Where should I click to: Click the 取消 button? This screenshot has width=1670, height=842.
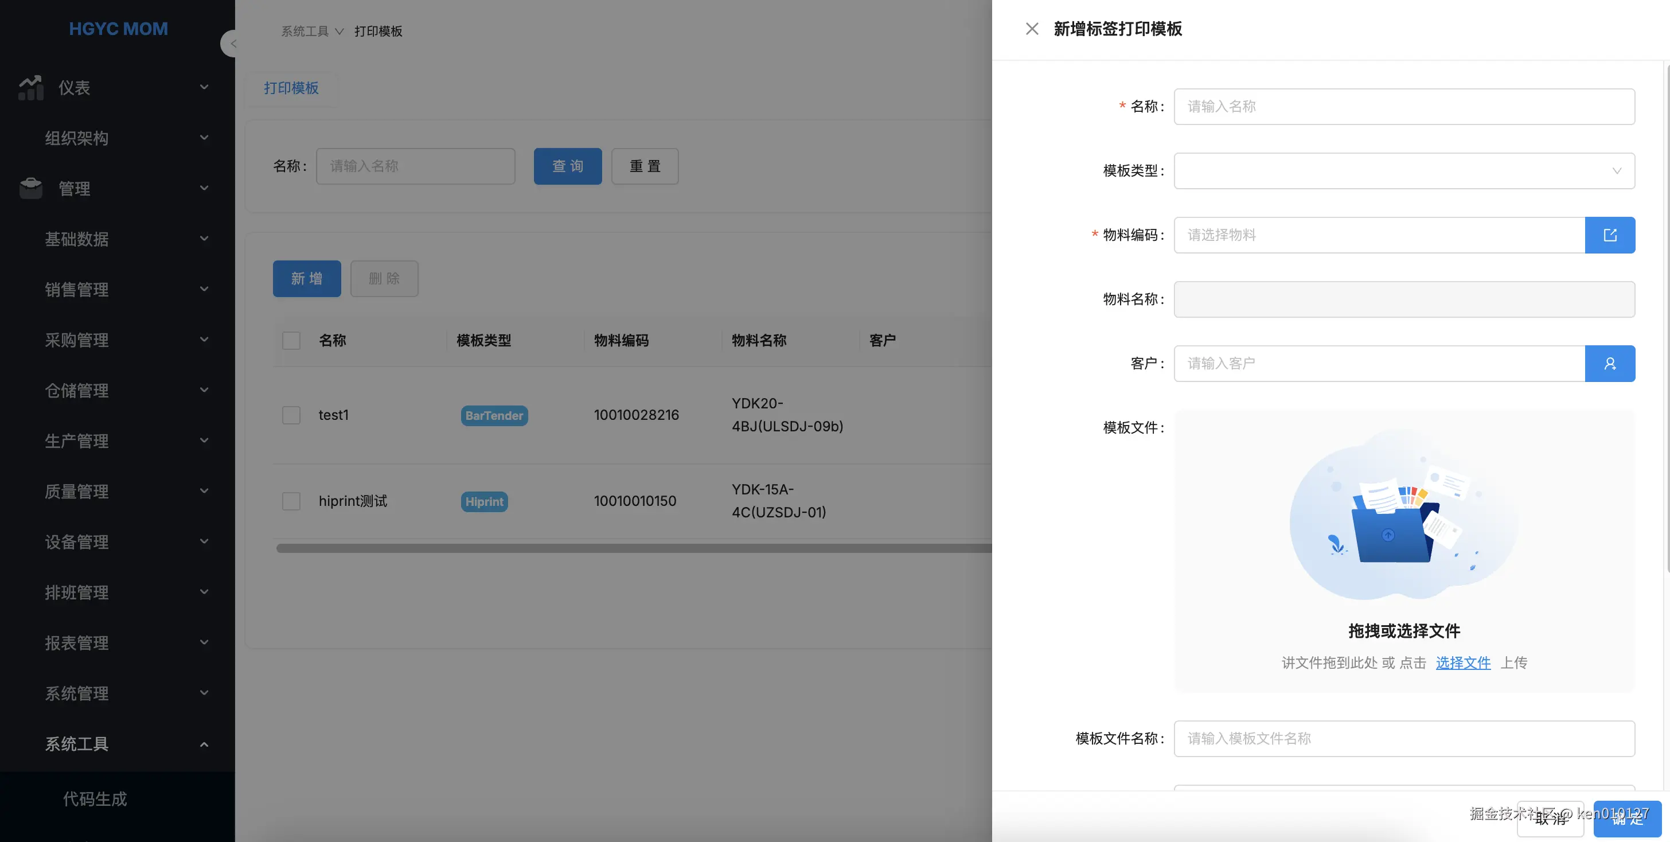[x=1550, y=819]
